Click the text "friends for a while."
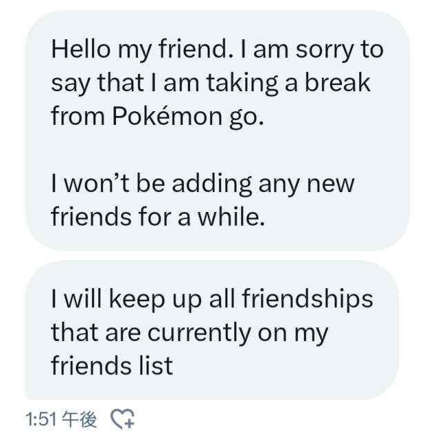This screenshot has width=442, height=437. pos(157,217)
